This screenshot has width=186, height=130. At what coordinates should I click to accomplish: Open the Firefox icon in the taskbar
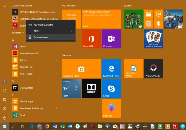47,126
